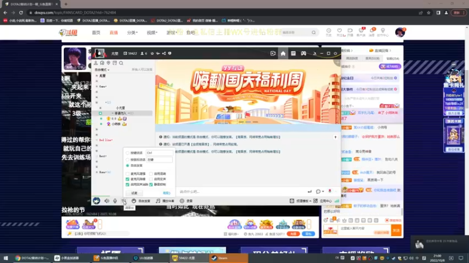
Task: Open Douyu 直播 nav item
Action: tap(114, 33)
